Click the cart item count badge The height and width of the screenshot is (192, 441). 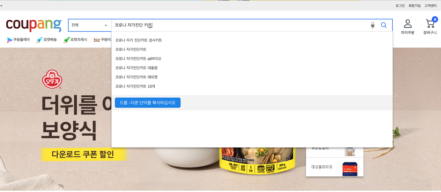coord(435,19)
